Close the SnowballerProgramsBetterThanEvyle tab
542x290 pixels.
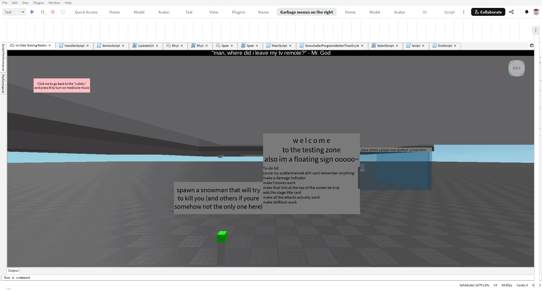pyautogui.click(x=362, y=45)
